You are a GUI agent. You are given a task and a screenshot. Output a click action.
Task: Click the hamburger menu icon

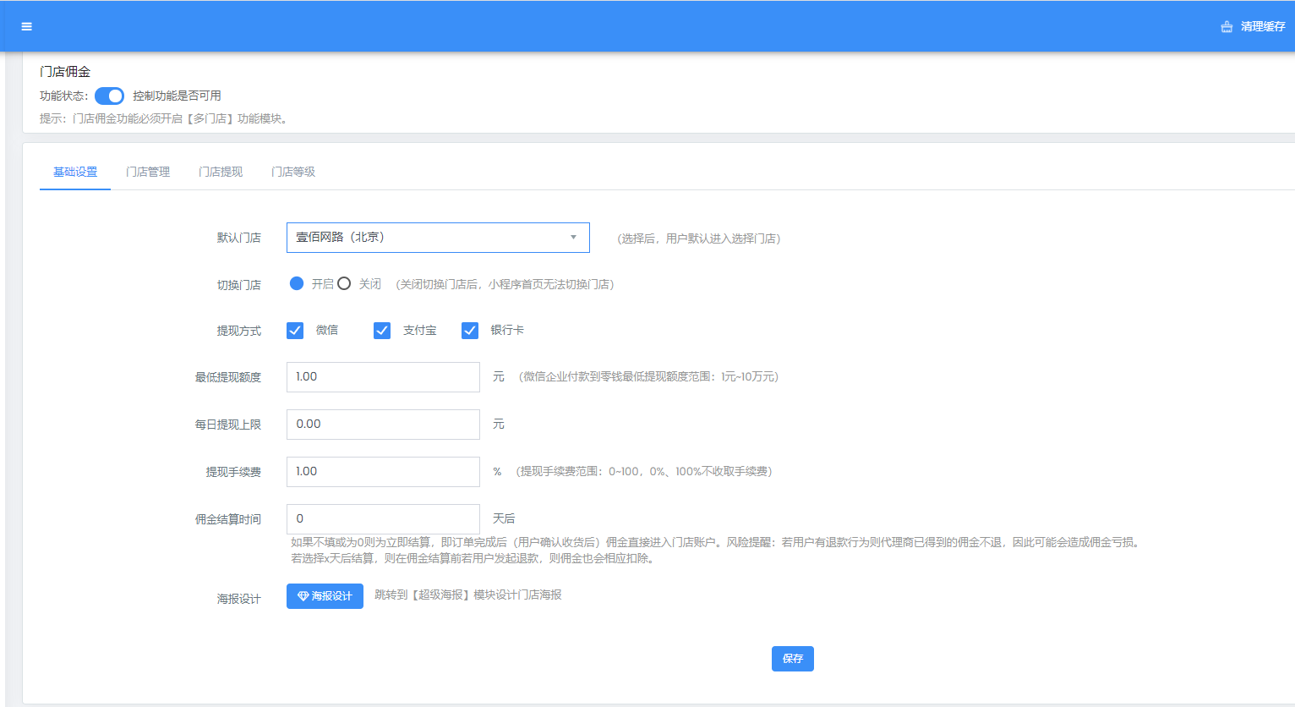click(27, 26)
